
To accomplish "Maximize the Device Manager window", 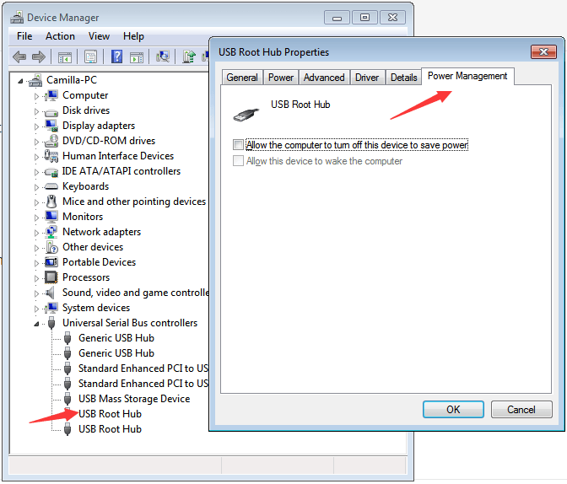I will pyautogui.click(x=364, y=18).
